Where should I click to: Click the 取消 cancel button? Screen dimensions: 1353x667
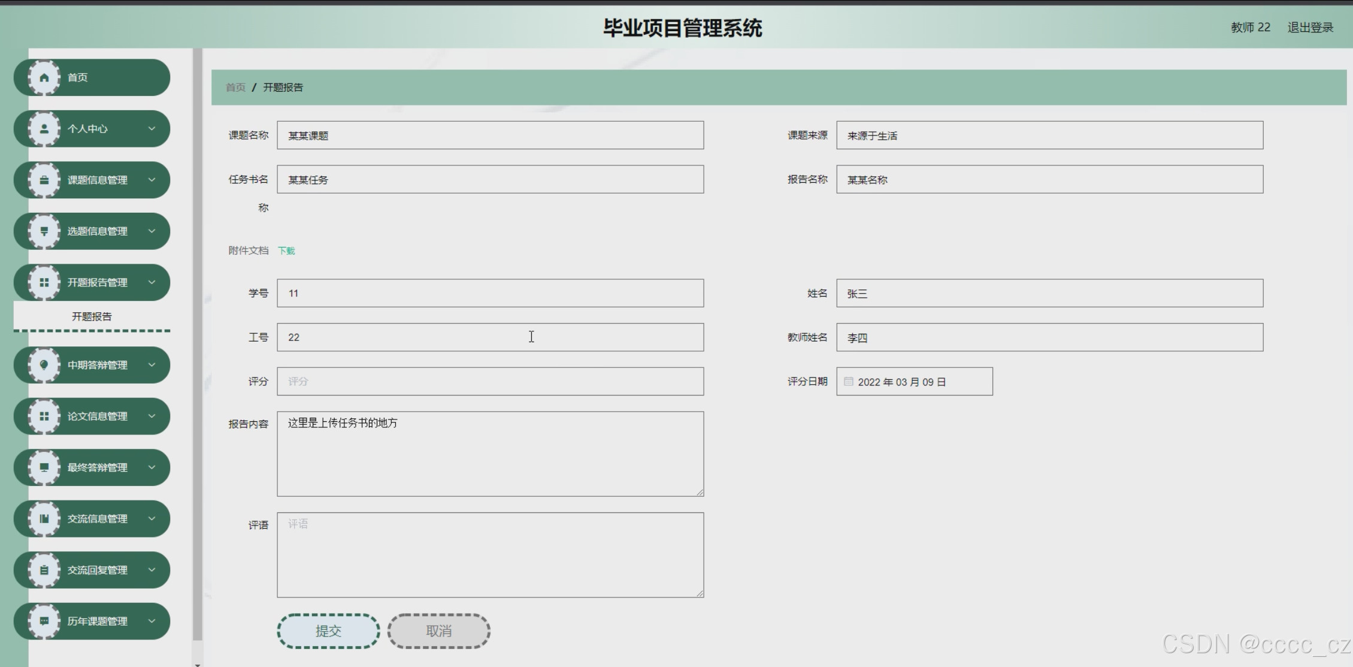click(438, 631)
